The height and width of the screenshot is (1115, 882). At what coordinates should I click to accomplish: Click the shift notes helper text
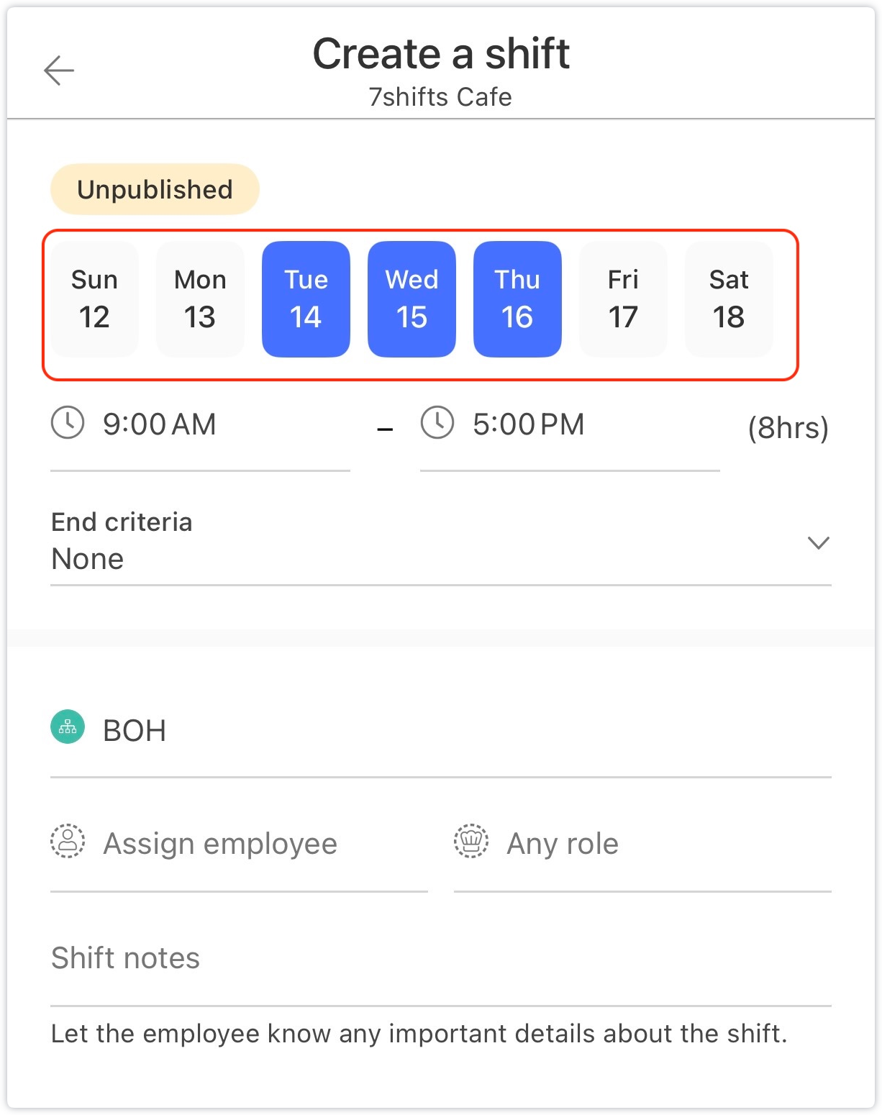point(419,1034)
